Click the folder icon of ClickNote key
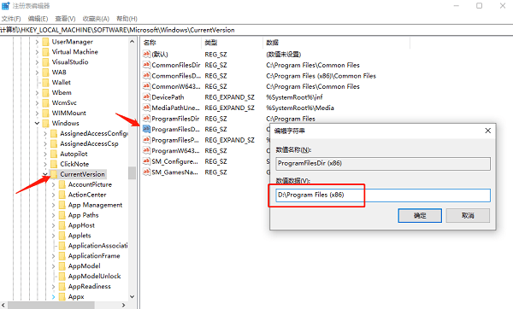The image size is (513, 309). pos(54,164)
